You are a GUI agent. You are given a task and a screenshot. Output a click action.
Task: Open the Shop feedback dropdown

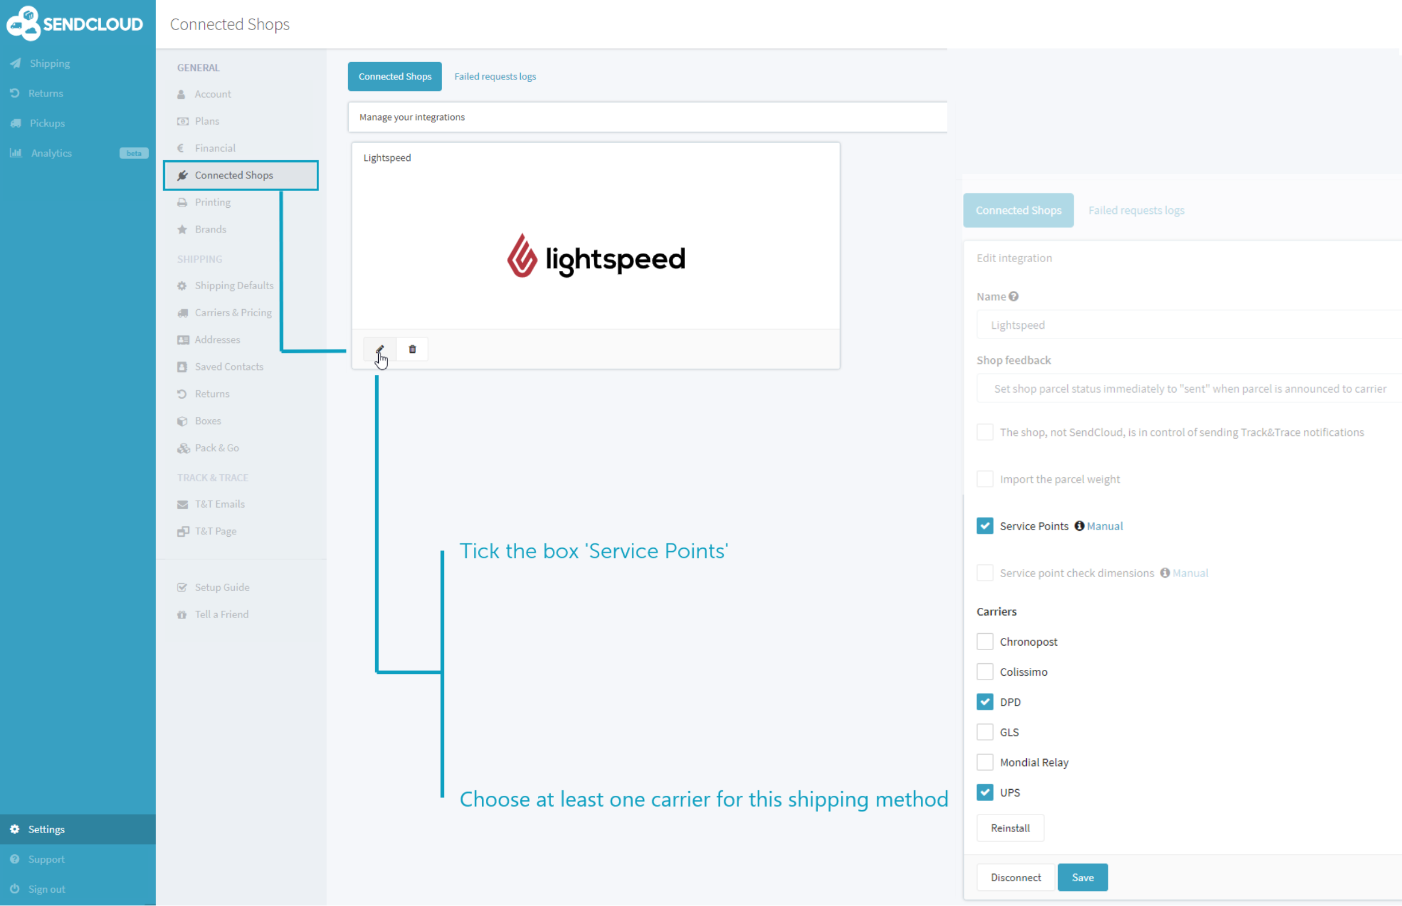click(1189, 389)
